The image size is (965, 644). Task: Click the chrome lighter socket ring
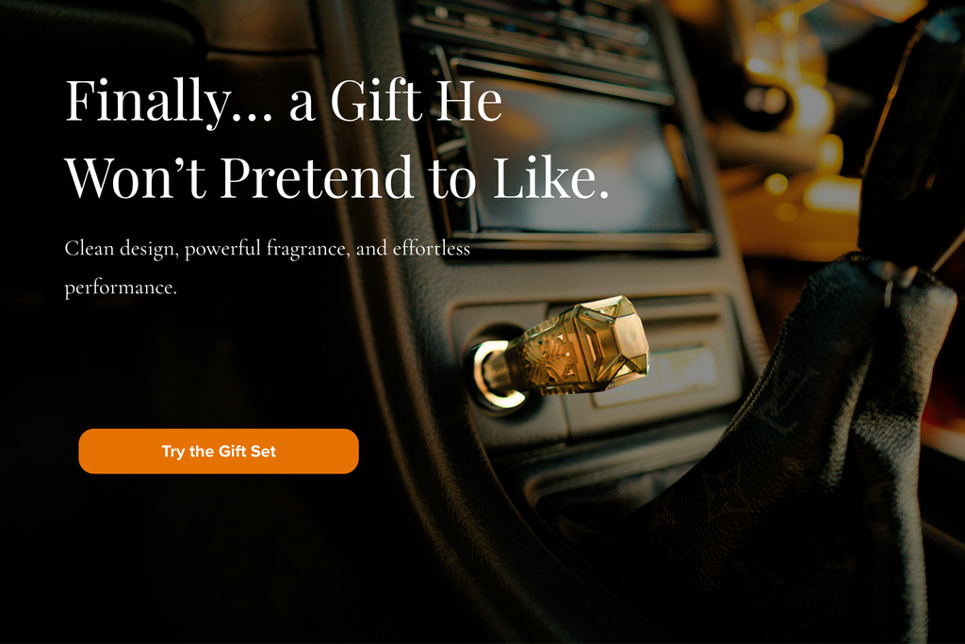point(492,375)
